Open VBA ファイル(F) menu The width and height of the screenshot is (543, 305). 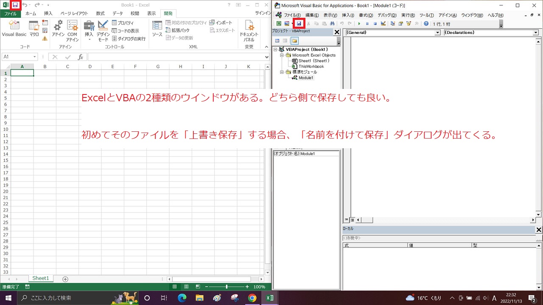[x=292, y=15]
